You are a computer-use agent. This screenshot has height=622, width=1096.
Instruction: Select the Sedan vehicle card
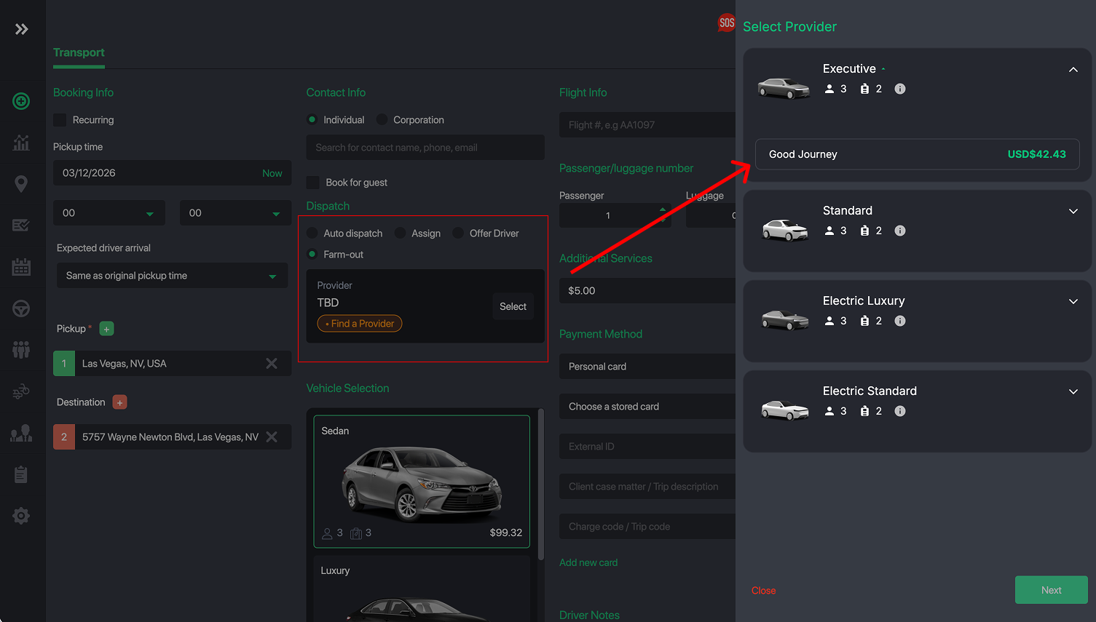click(422, 482)
